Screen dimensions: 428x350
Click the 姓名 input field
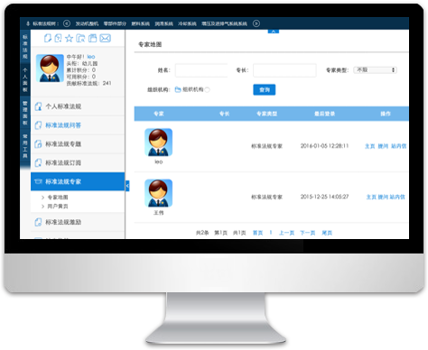coord(201,70)
